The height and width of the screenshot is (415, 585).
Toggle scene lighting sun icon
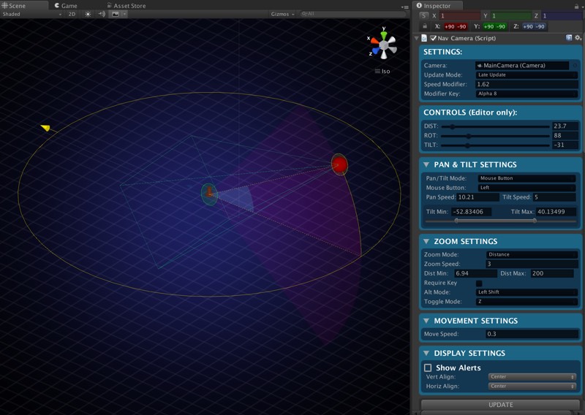tap(88, 14)
